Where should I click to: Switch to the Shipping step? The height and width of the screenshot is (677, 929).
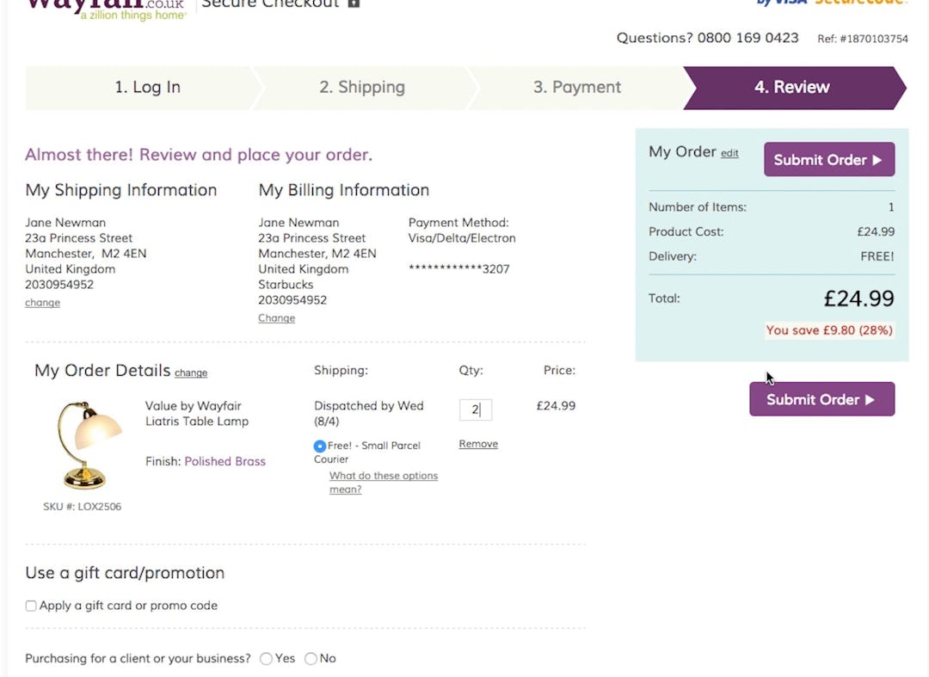coord(361,87)
